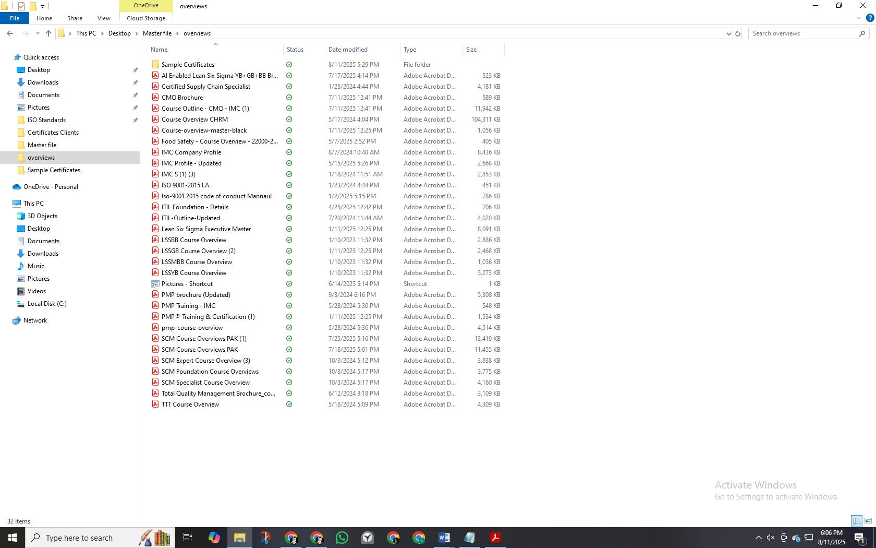Open WhatsApp from the taskbar
The image size is (876, 548).
[x=342, y=538]
